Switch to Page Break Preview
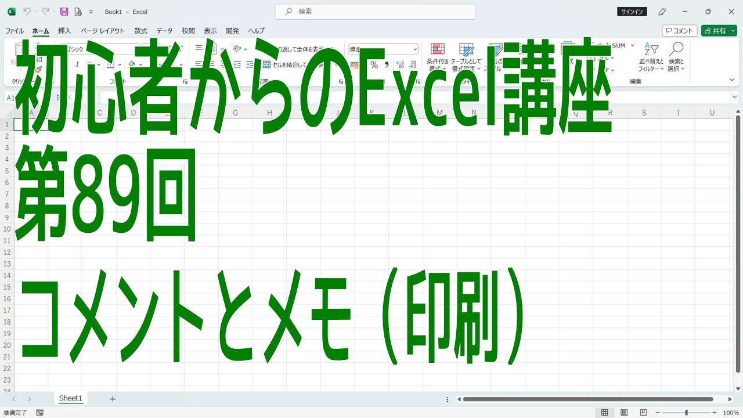 coord(643,413)
